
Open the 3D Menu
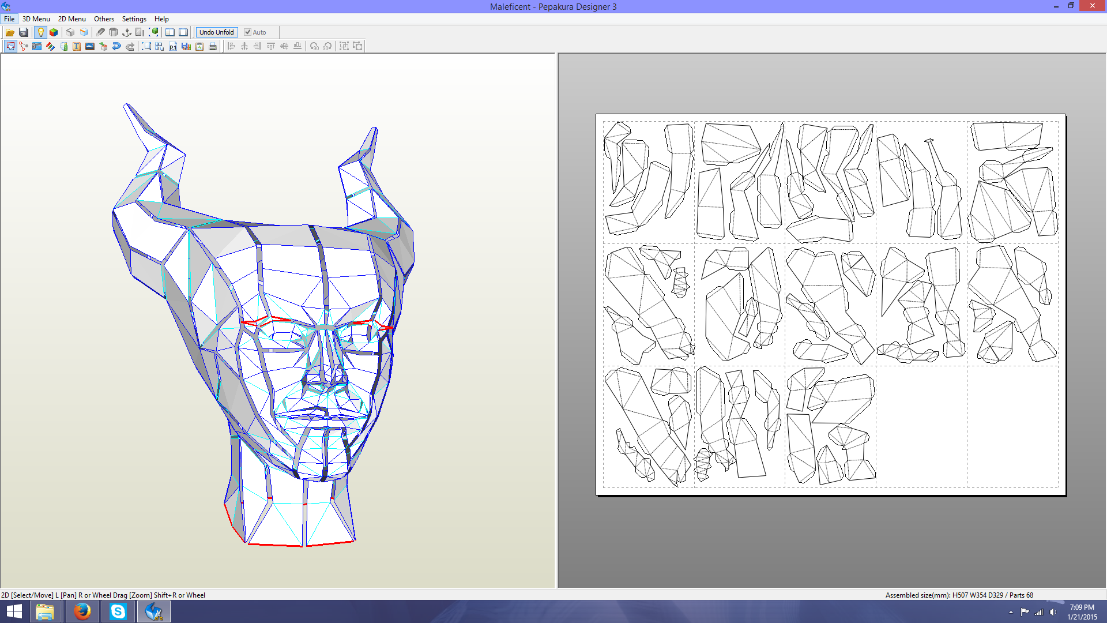36,19
